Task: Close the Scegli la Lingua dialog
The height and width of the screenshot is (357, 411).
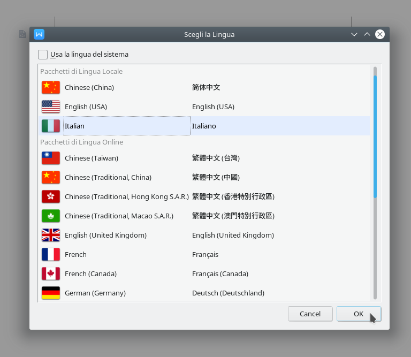Action: (380, 34)
